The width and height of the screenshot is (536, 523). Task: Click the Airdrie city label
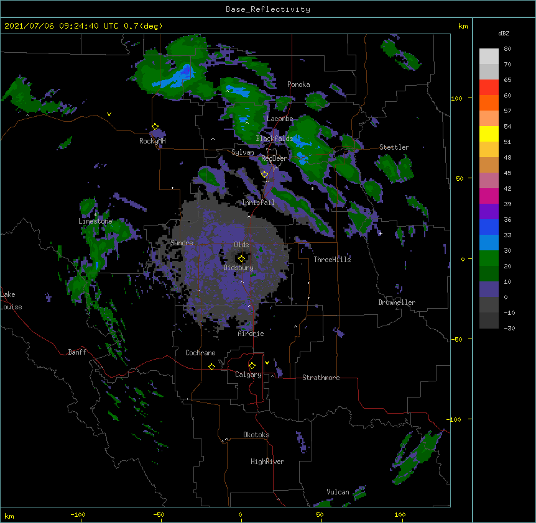click(x=251, y=334)
